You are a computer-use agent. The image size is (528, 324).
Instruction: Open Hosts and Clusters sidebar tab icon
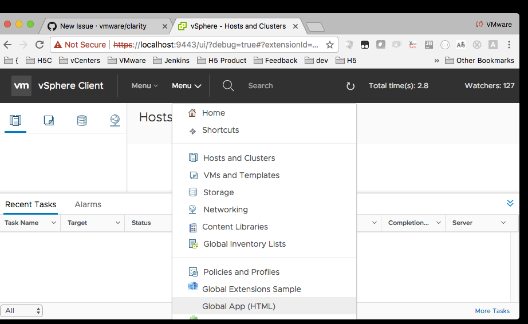(15, 120)
